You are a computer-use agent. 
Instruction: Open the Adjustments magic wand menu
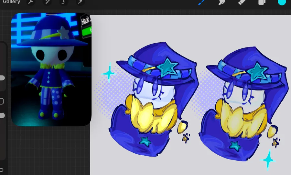[47, 2]
